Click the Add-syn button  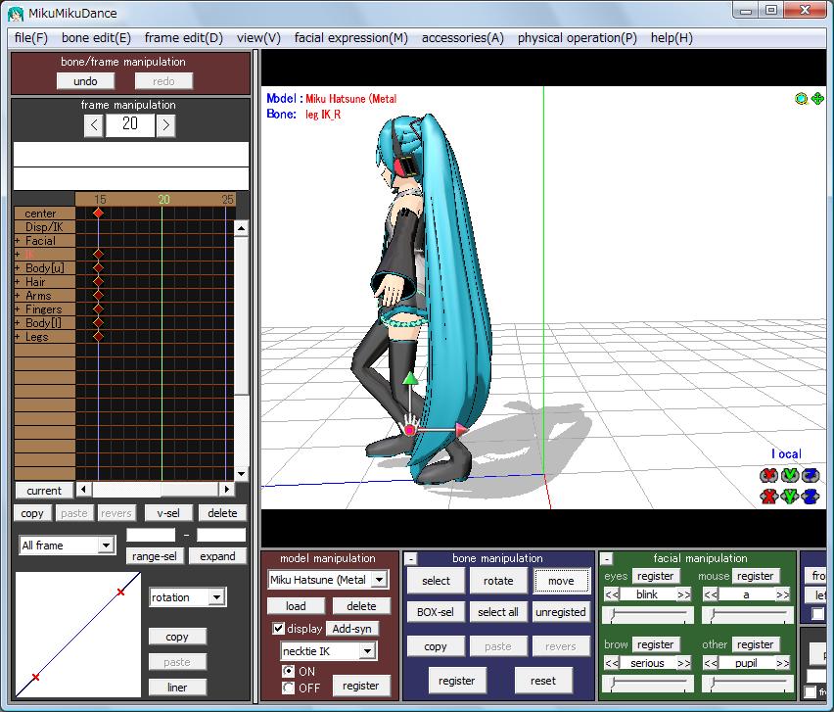click(x=351, y=629)
